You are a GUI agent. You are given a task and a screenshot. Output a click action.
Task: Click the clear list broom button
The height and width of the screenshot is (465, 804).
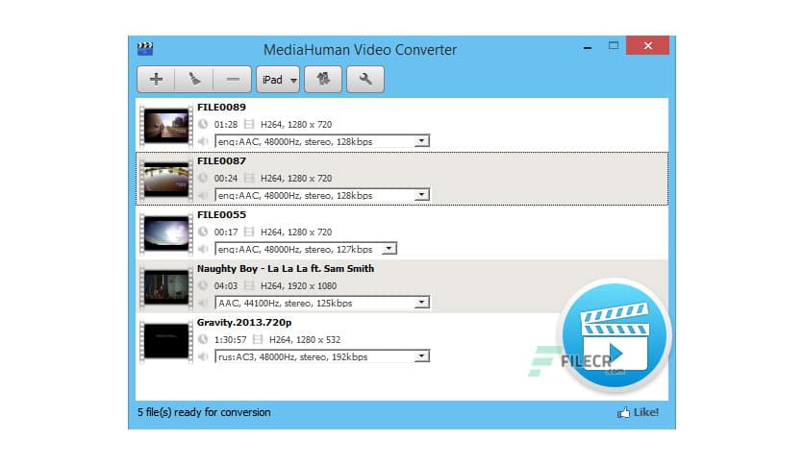pos(194,80)
